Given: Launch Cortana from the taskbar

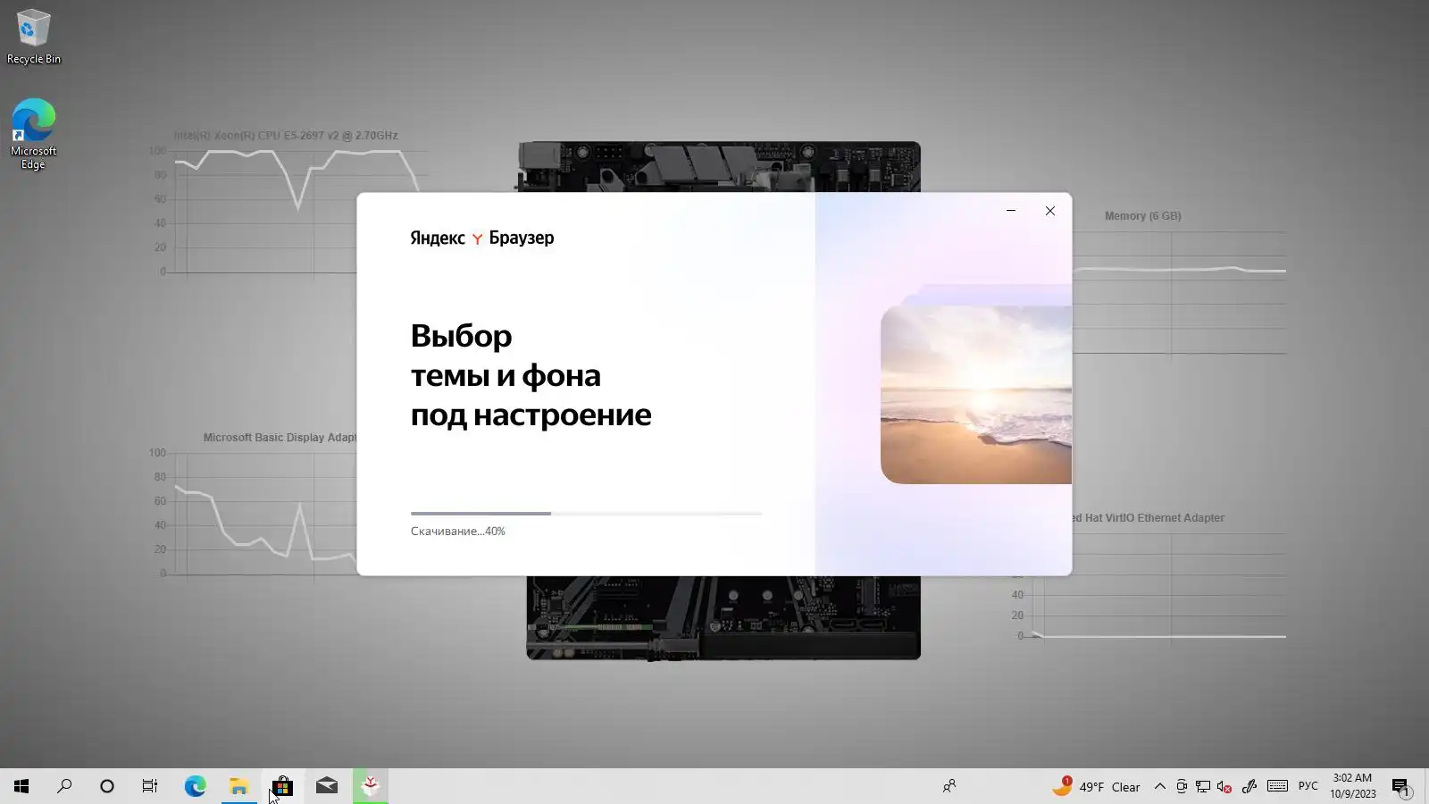Looking at the screenshot, I should click(x=107, y=786).
